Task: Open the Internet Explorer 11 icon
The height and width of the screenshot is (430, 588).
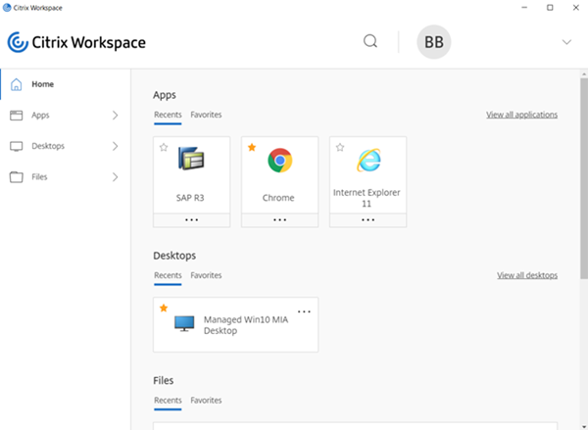Action: [x=367, y=161]
